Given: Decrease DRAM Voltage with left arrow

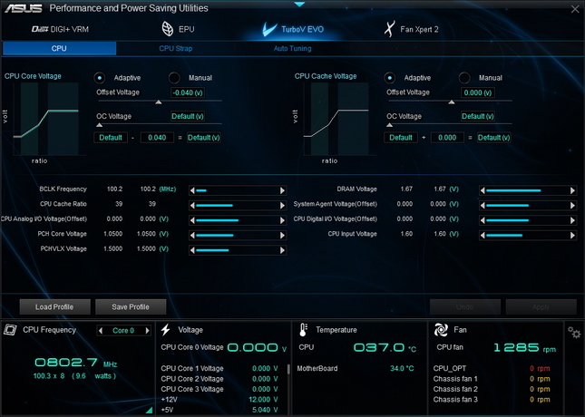Looking at the screenshot, I should tap(483, 190).
